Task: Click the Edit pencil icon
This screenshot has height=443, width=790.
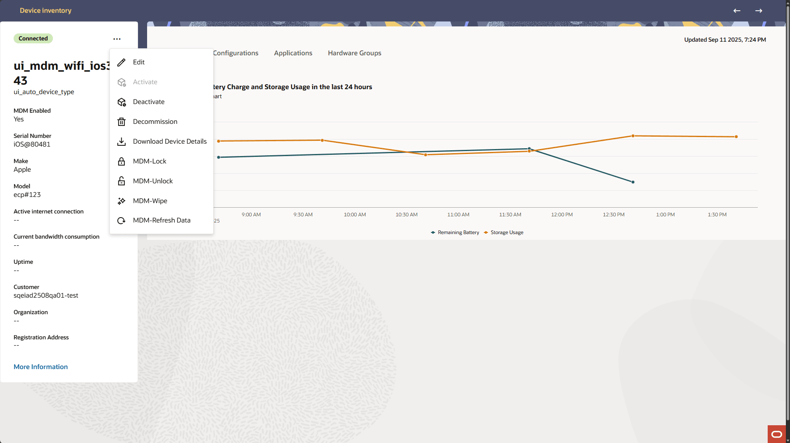Action: 121,62
